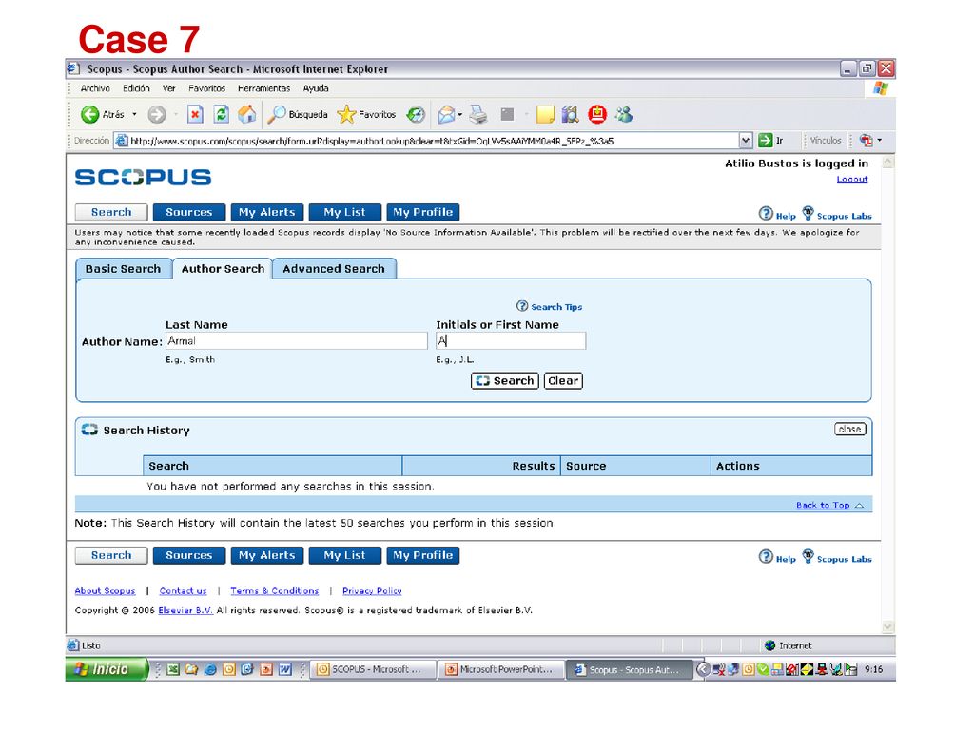Open the top My Profile tab
The width and height of the screenshot is (974, 730).
pyautogui.click(x=423, y=212)
